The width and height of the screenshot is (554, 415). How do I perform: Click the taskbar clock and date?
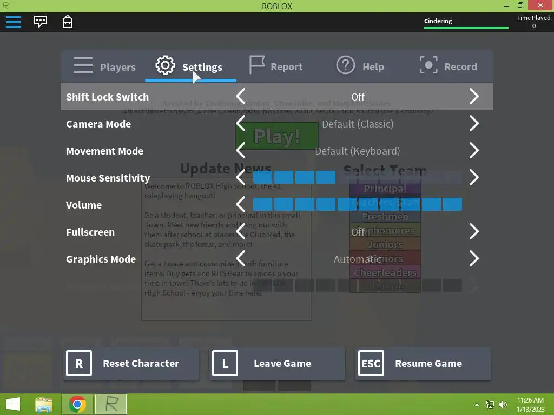click(x=530, y=405)
